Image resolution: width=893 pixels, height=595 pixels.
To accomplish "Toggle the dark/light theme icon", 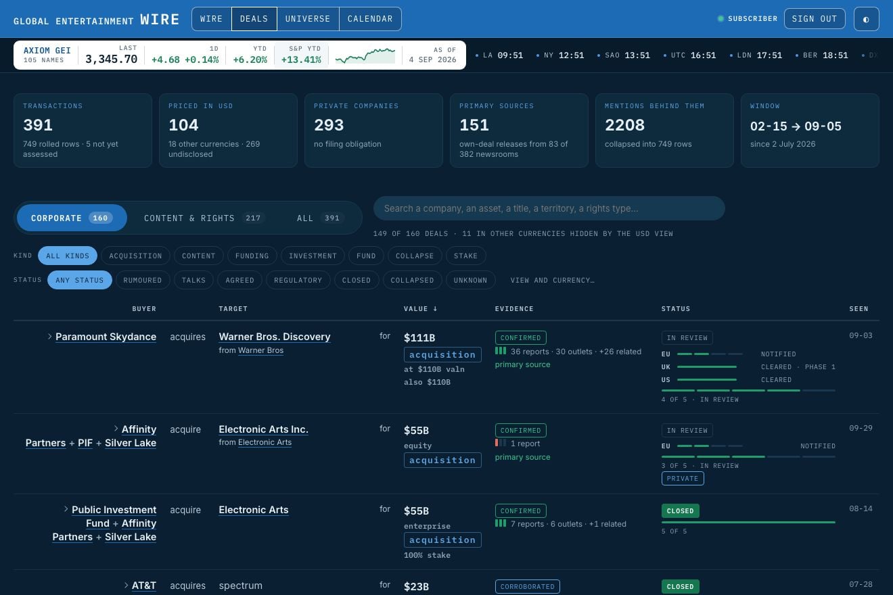I will coord(866,19).
